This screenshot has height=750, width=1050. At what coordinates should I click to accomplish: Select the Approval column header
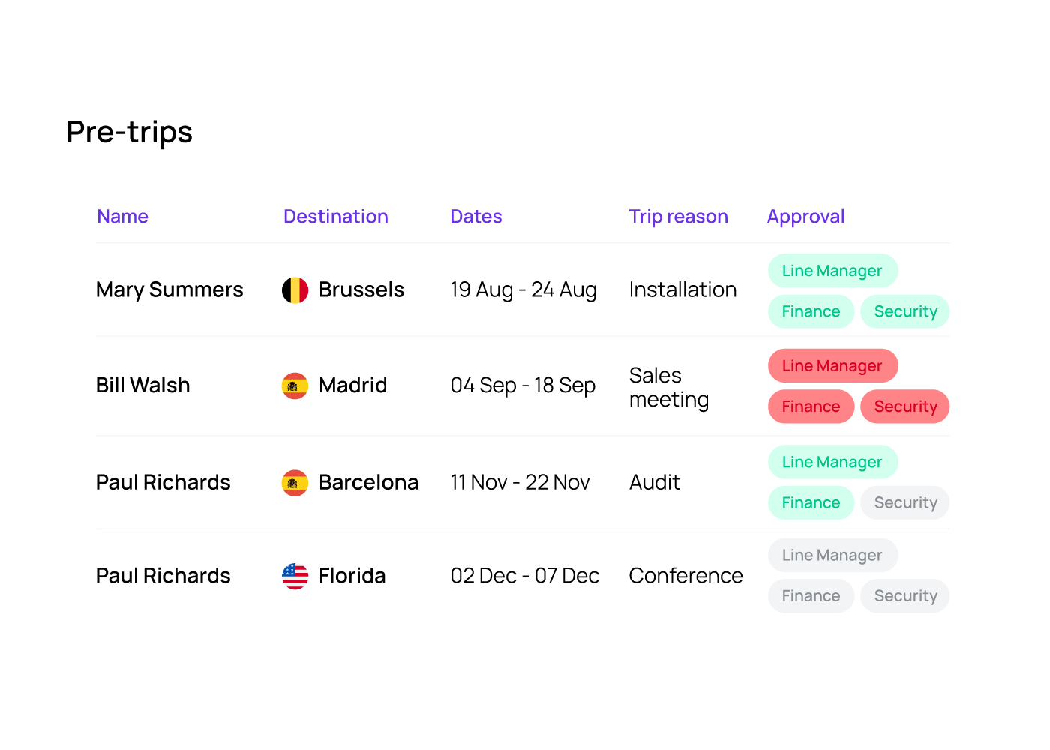tap(805, 217)
